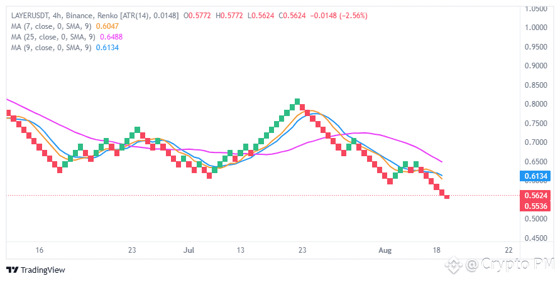Click the last red Renko brick on chart
560x281 pixels.
click(447, 196)
